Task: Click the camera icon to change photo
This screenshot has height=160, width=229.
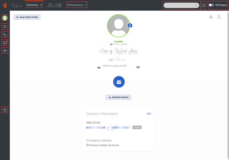Action: click(x=130, y=25)
